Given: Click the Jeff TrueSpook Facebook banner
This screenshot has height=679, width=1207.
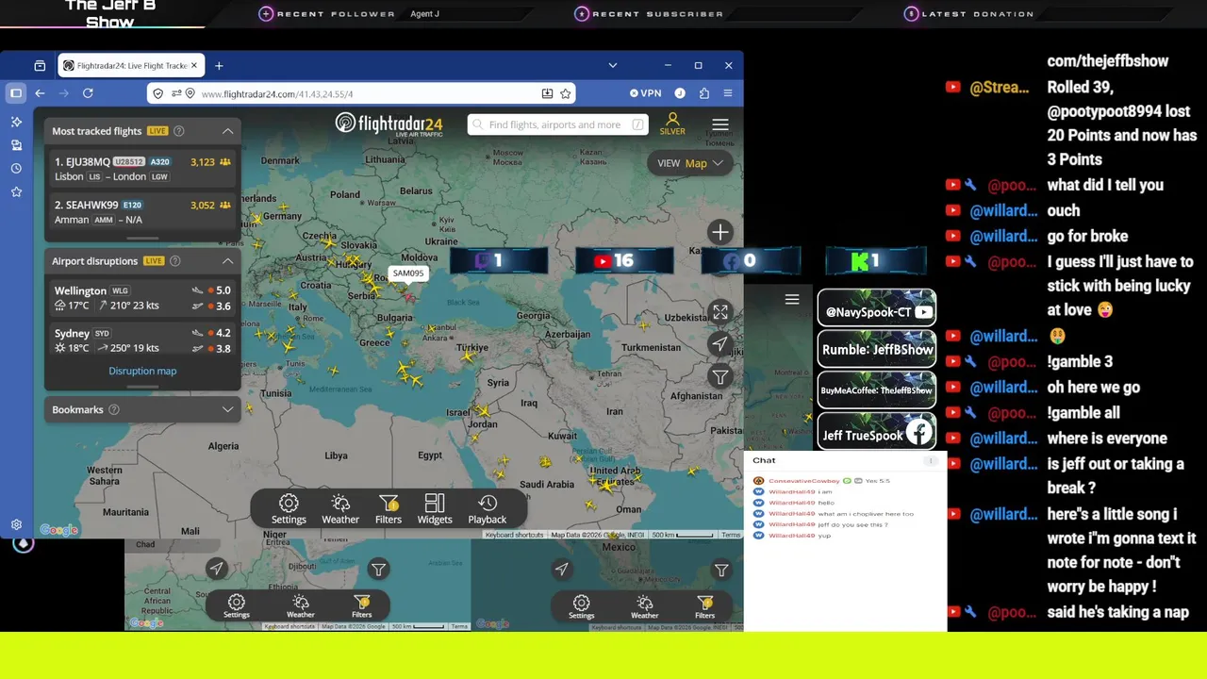Looking at the screenshot, I should (877, 432).
